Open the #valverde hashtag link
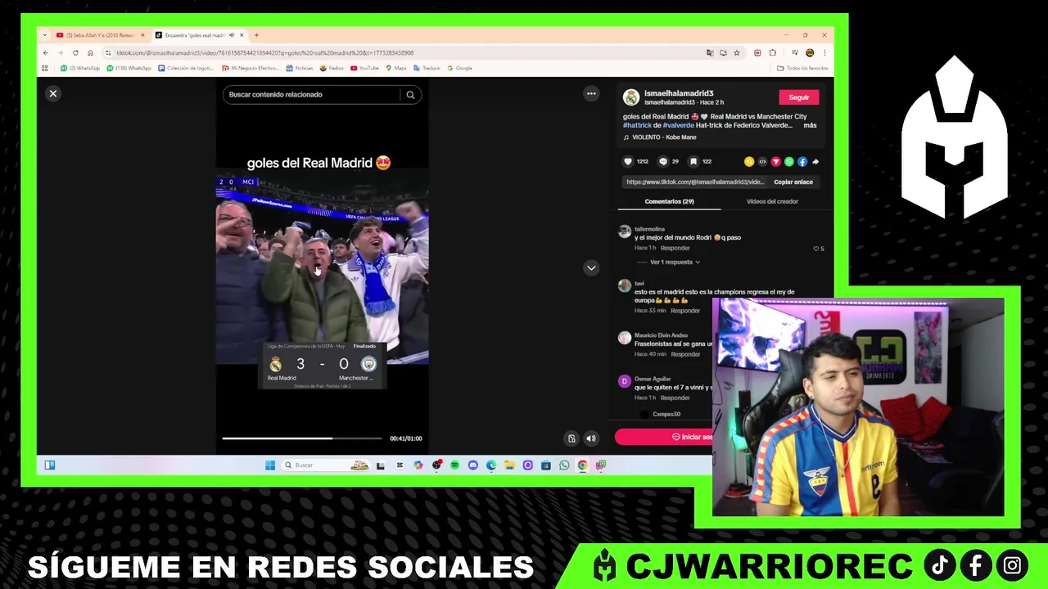Viewport: 1048px width, 589px height. pos(678,125)
